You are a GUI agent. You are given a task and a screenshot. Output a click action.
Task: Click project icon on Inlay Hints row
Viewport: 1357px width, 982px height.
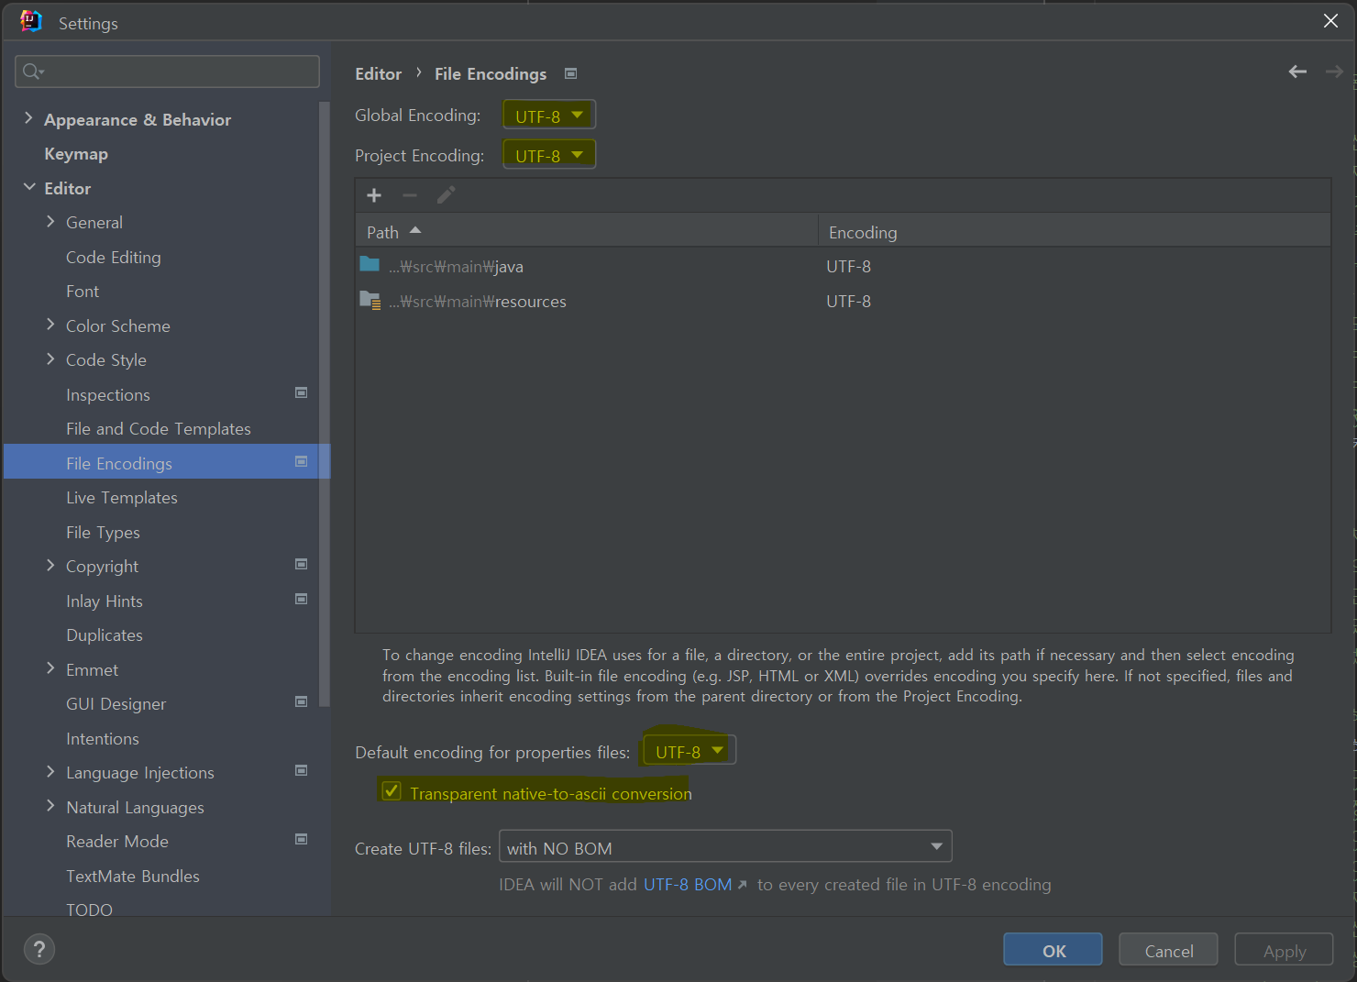coord(301,600)
